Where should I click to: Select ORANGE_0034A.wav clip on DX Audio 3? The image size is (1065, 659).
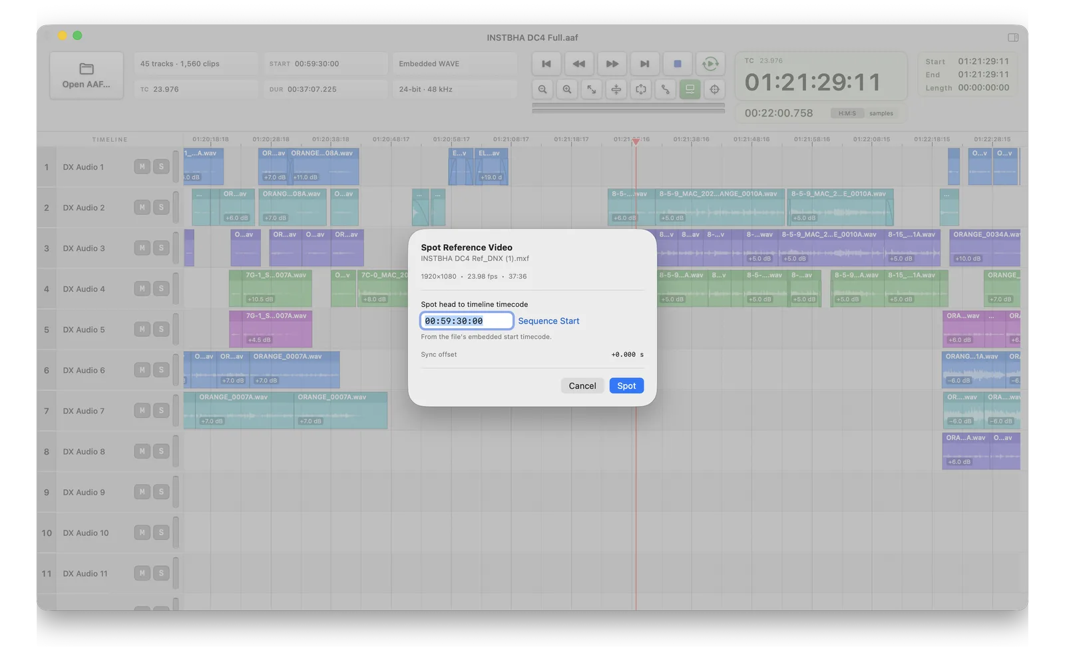985,248
